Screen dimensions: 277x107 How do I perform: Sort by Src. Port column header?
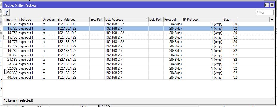(x=97, y=20)
